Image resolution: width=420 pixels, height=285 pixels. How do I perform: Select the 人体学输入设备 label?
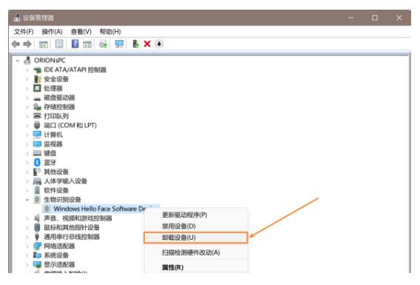click(x=66, y=181)
